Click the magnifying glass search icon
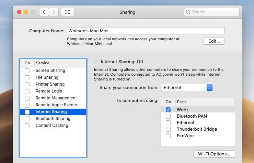Image resolution: width=254 pixels, height=163 pixels. point(188,12)
